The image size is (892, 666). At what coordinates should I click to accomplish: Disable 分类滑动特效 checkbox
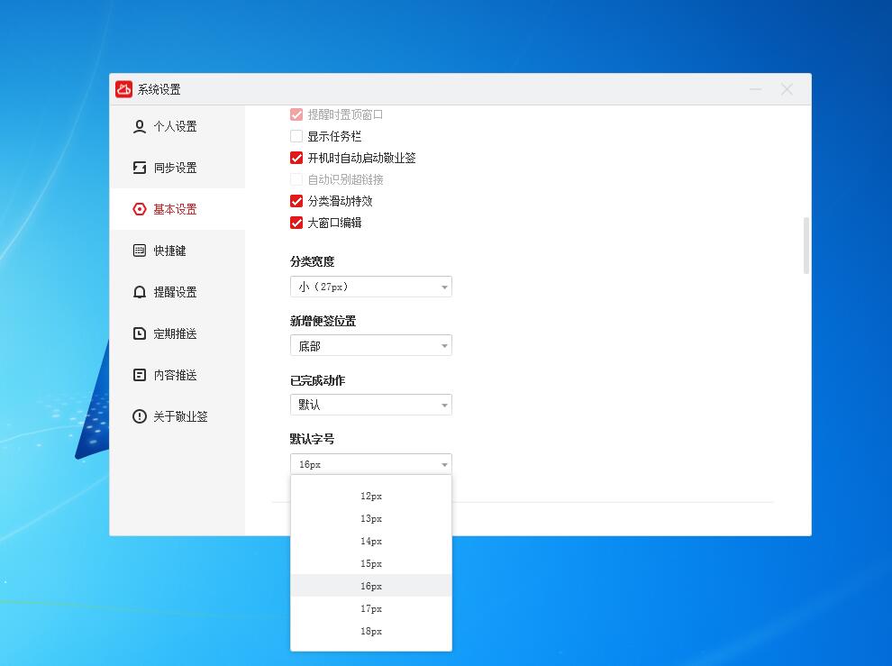(x=296, y=201)
